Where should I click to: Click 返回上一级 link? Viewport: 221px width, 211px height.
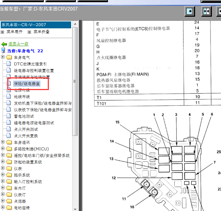pyautogui.click(x=18, y=44)
